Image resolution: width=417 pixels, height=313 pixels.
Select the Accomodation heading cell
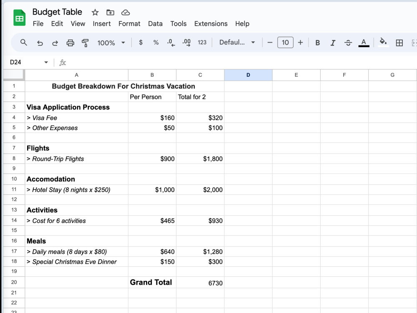pos(77,179)
